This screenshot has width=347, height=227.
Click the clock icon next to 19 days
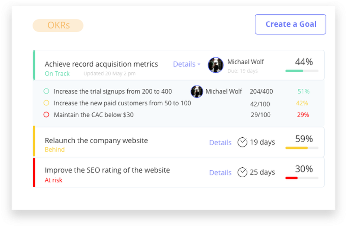click(242, 142)
